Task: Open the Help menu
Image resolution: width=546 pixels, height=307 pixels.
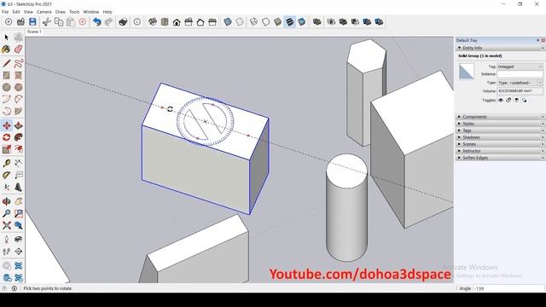Action: (107, 12)
